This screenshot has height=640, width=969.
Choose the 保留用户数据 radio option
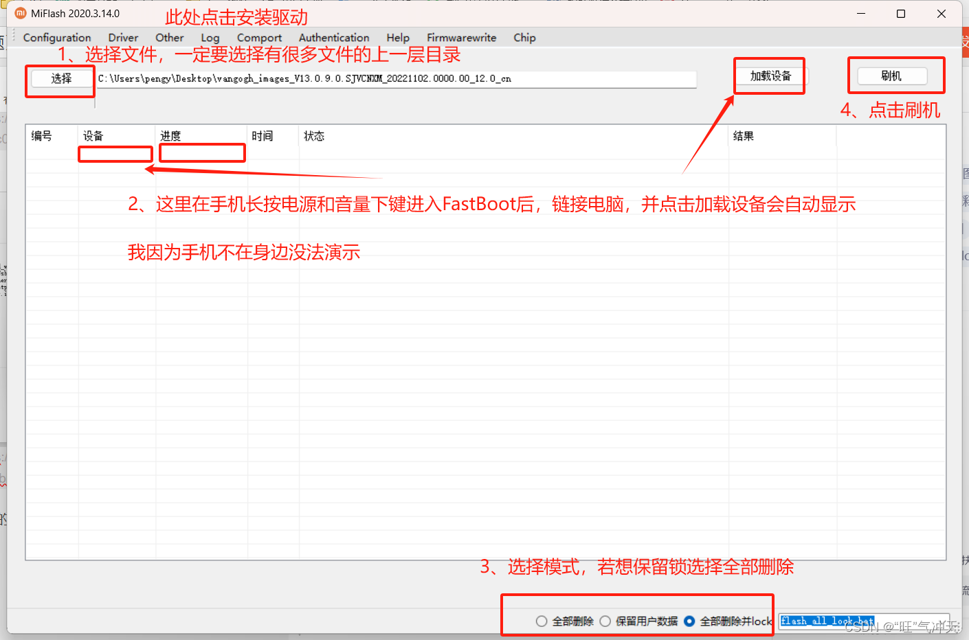point(605,621)
